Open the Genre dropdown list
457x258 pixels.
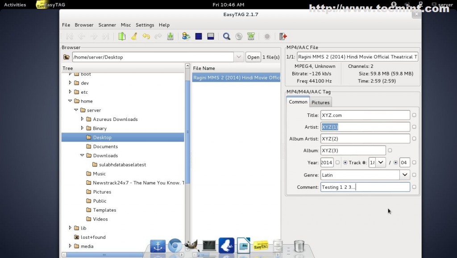pos(405,175)
